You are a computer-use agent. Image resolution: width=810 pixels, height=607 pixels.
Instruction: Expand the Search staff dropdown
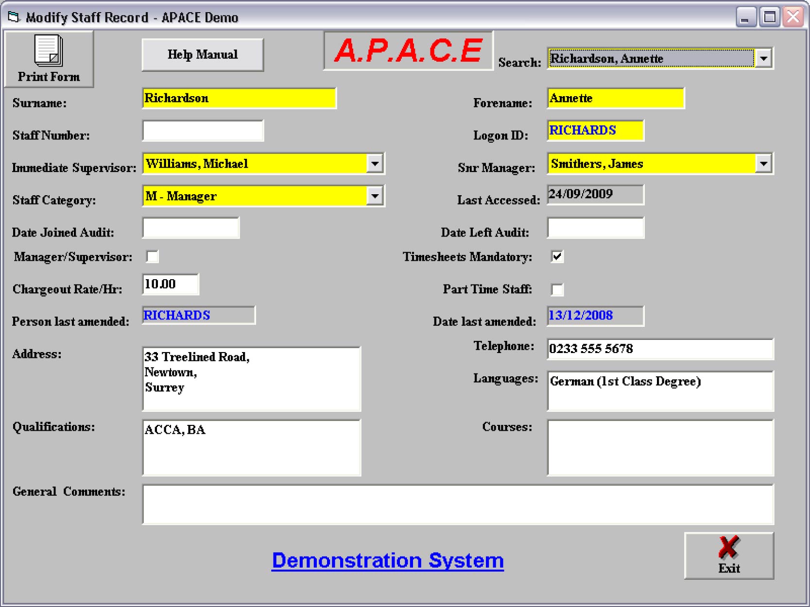(764, 59)
